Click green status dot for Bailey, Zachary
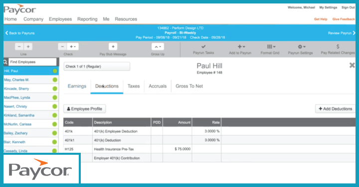The width and height of the screenshot is (359, 187). click(x=55, y=133)
